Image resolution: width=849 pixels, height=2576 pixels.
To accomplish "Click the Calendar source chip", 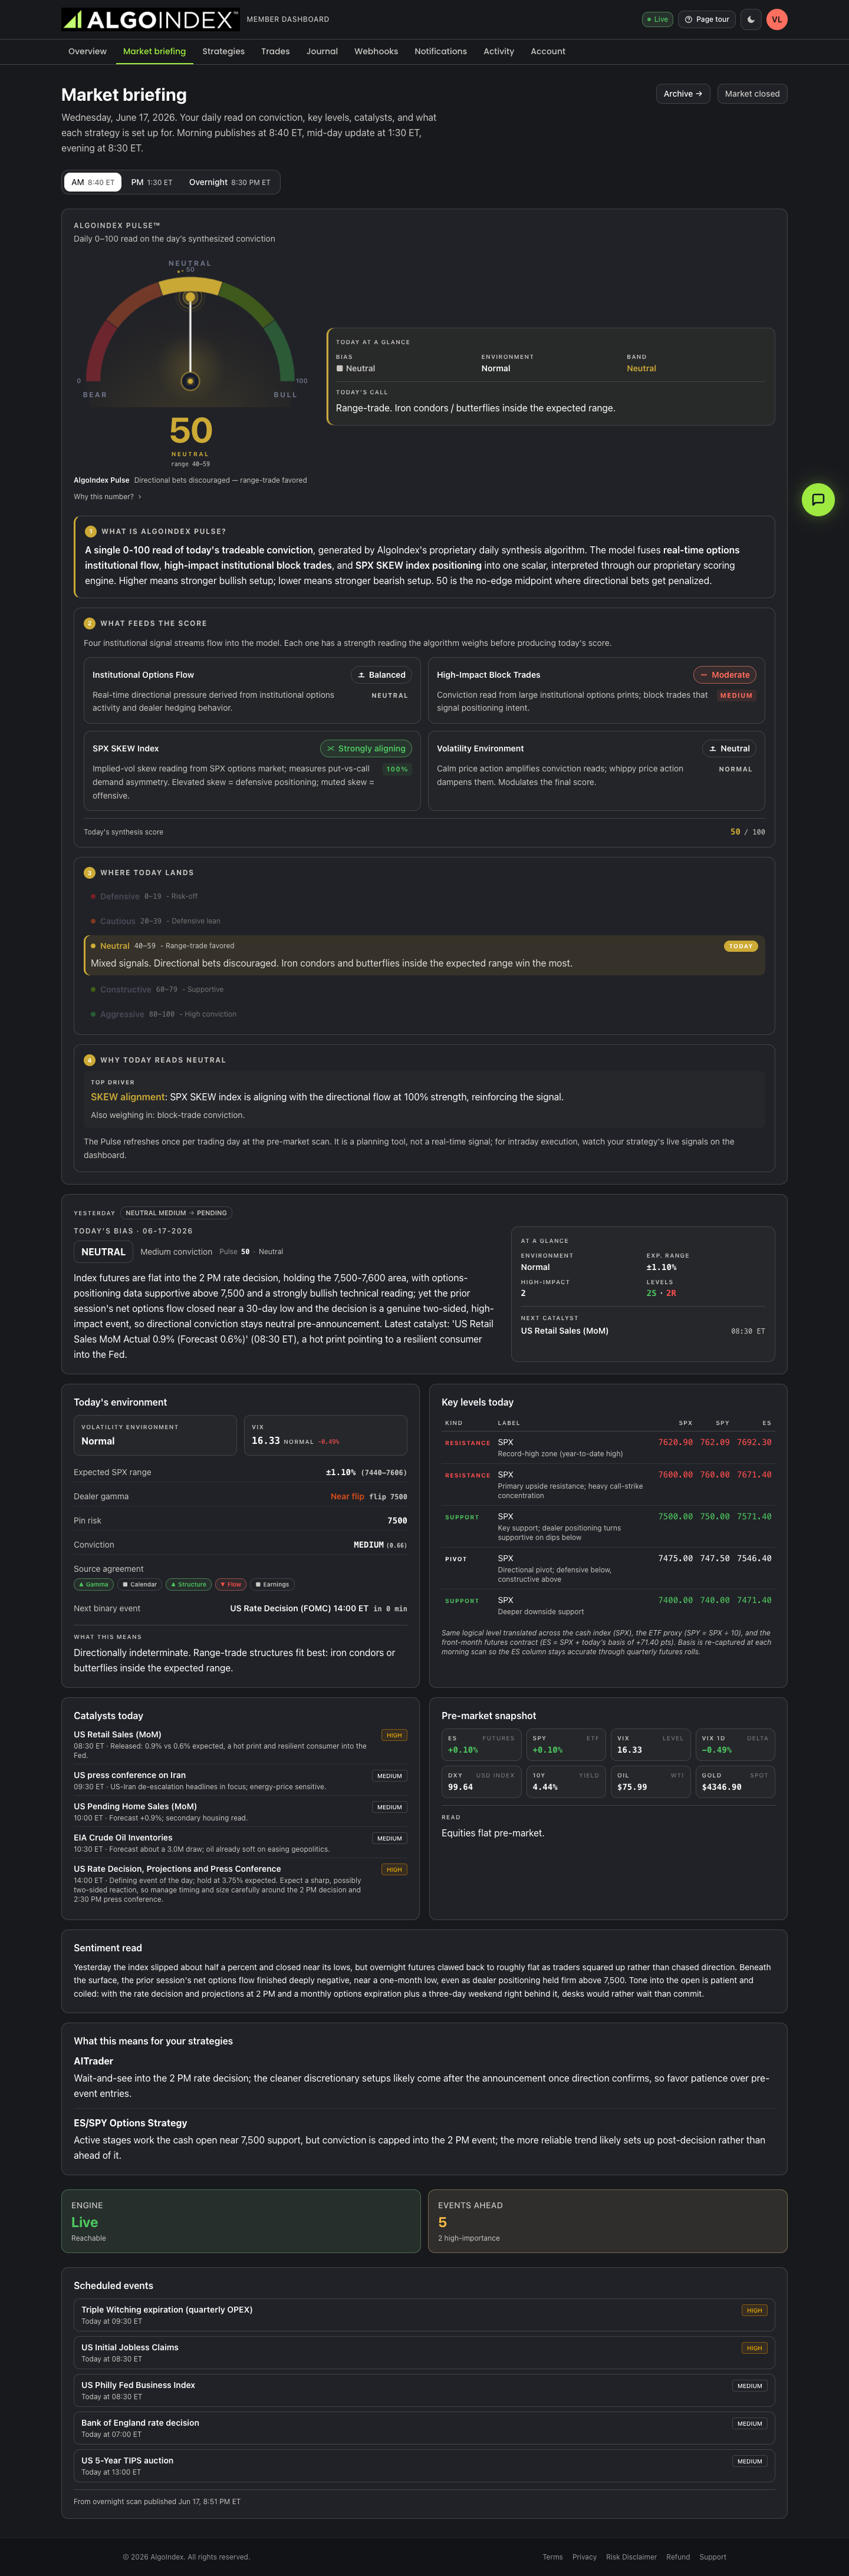I will pyautogui.click(x=140, y=1584).
